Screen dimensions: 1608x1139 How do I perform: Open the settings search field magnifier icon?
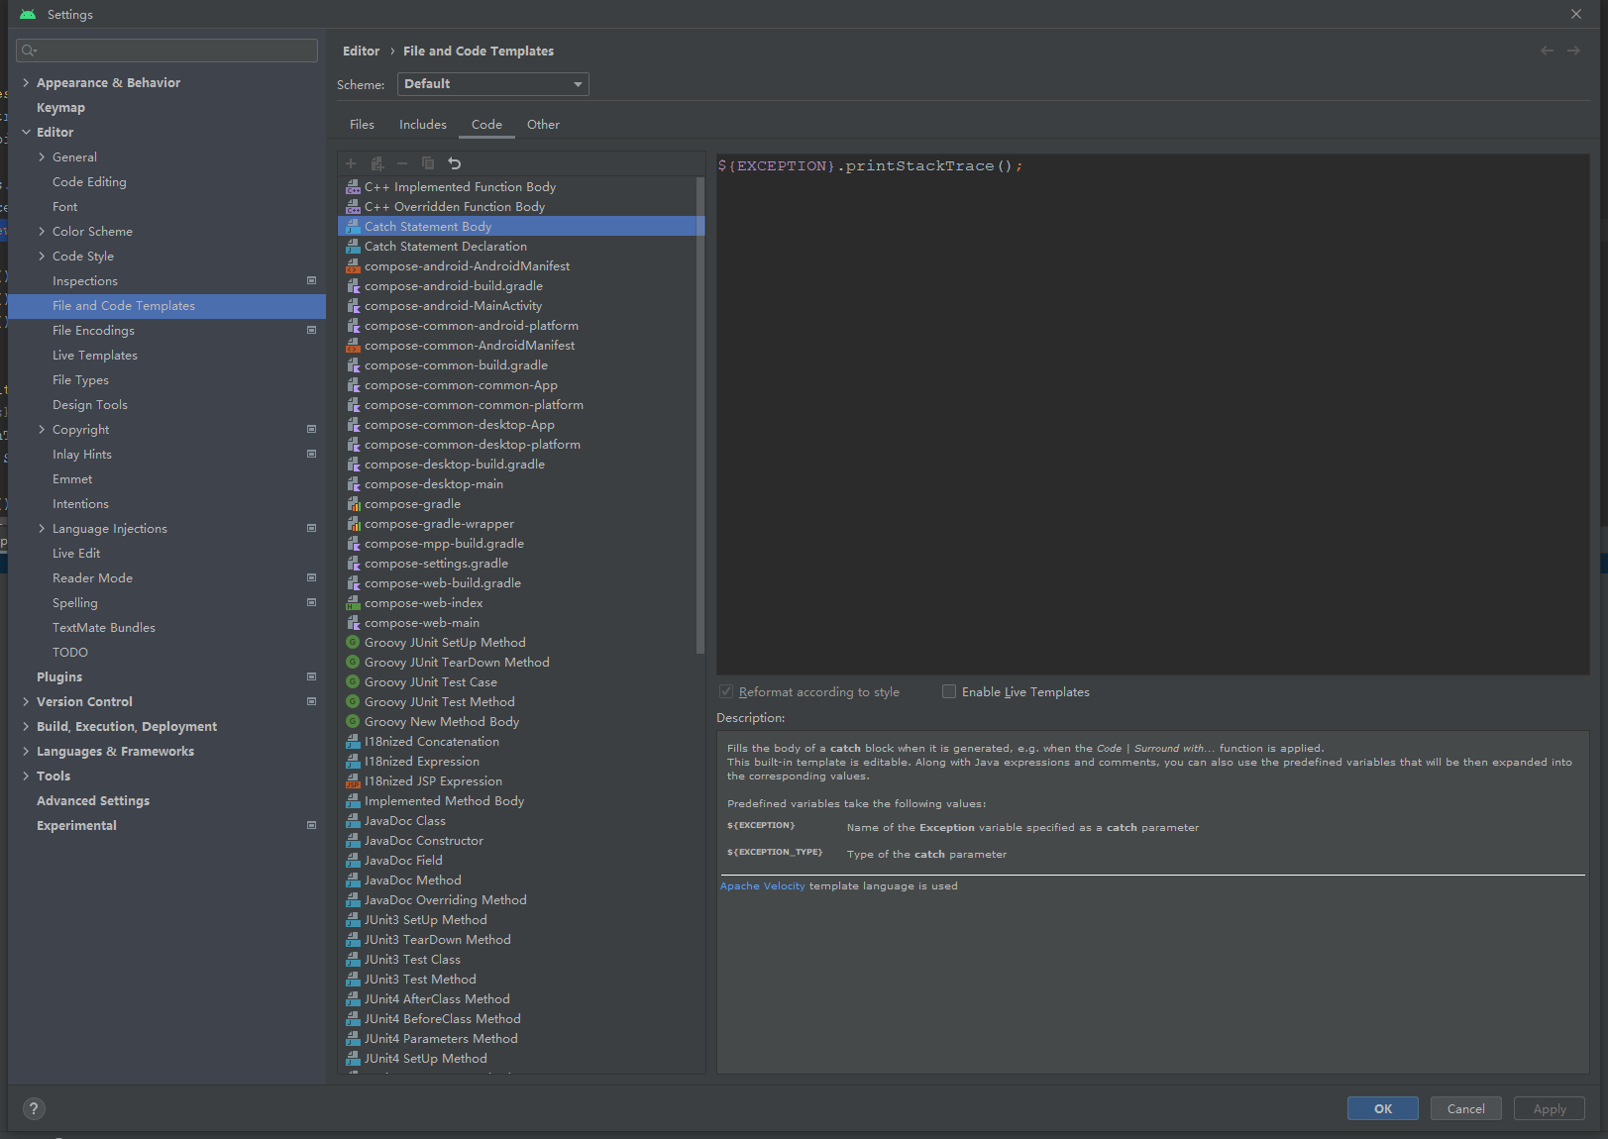point(29,50)
